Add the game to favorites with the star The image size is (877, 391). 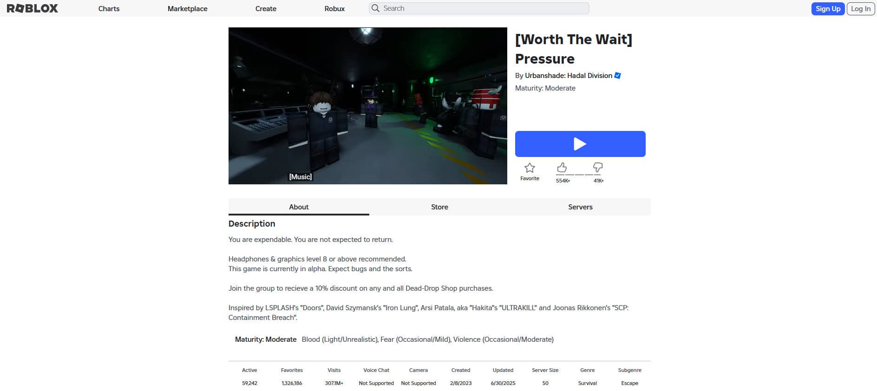[x=530, y=168]
